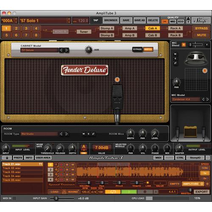Screen dimensions: 212x212
Task: Click the question mark help icon
Action: [188, 22]
